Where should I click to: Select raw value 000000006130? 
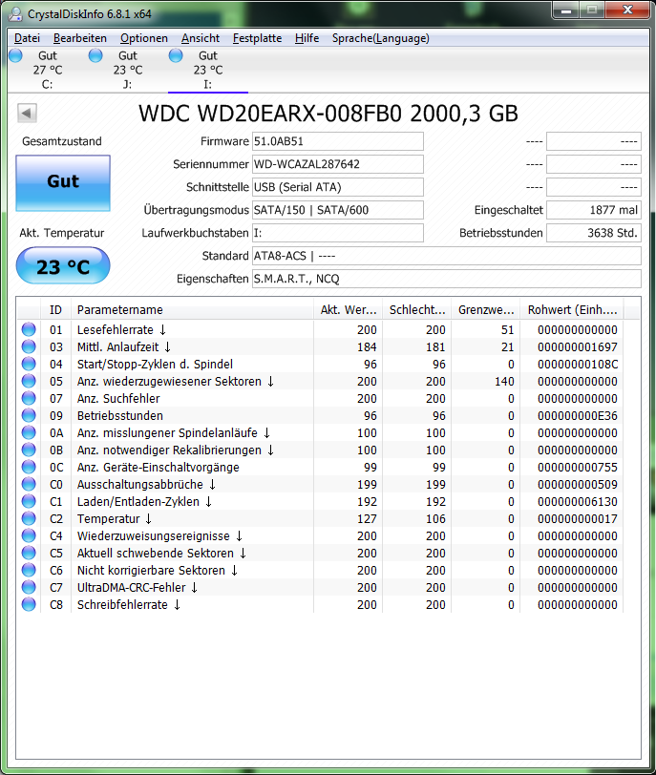coord(578,502)
